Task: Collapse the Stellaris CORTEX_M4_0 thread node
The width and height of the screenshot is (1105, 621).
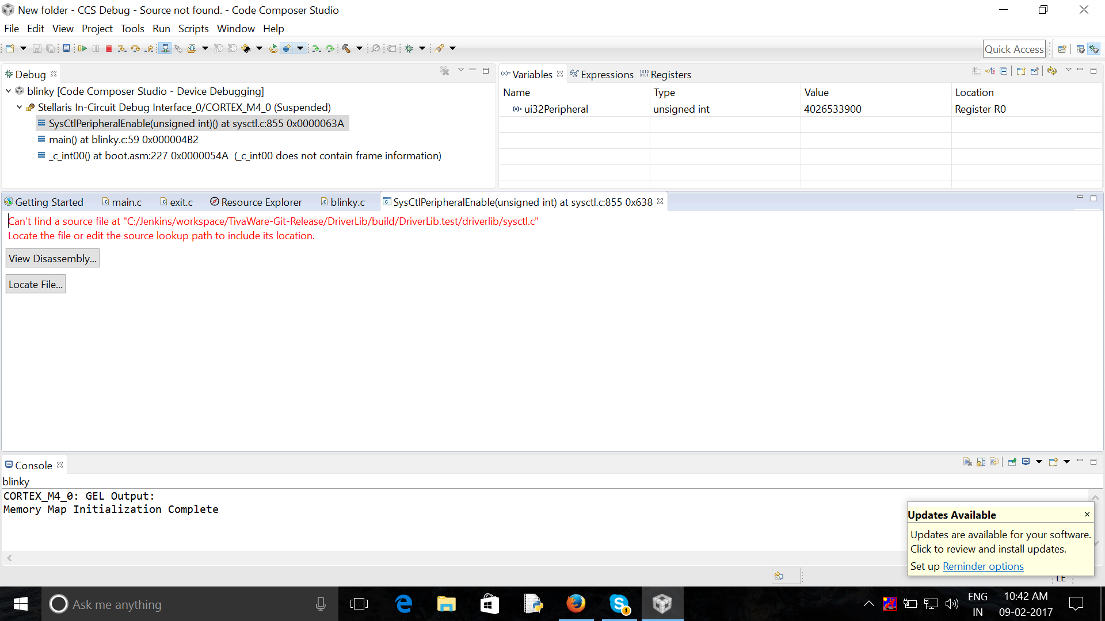Action: click(20, 108)
